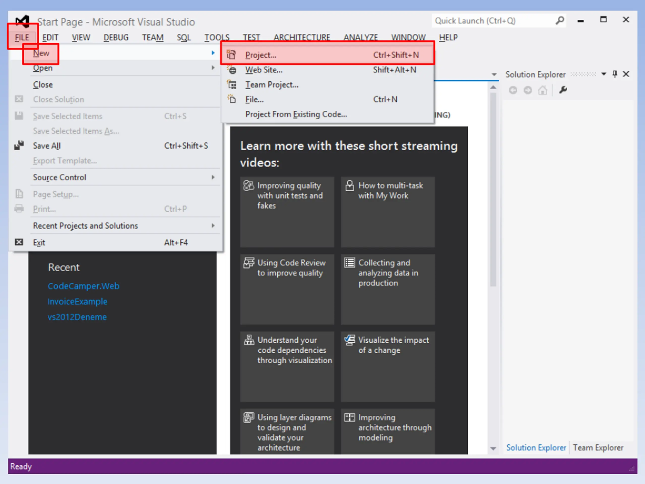This screenshot has width=645, height=484.
Task: Open the Using Code Review video tile
Action: tap(287, 289)
